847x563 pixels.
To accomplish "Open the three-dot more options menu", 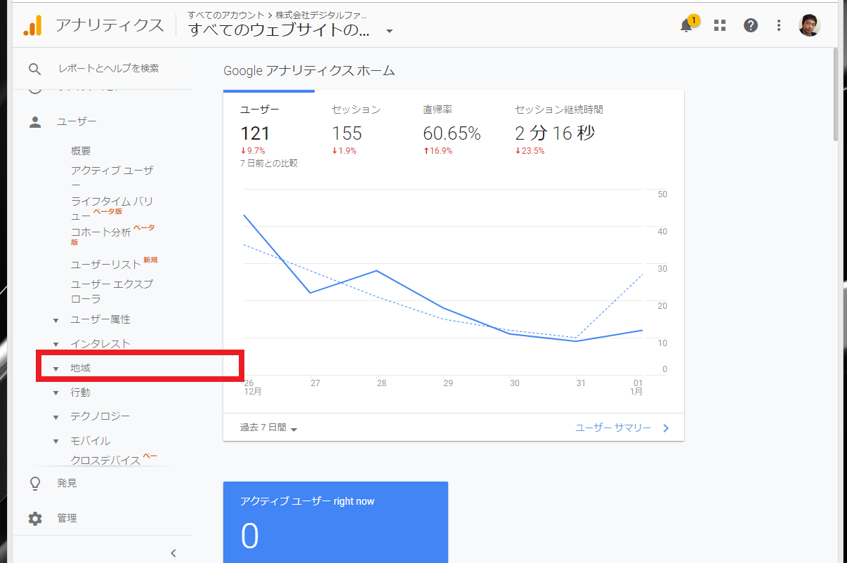I will click(779, 26).
